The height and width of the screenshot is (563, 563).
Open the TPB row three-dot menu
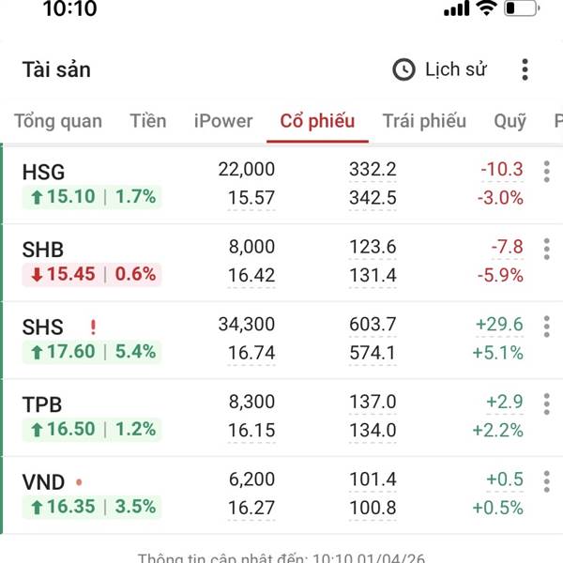pos(546,404)
